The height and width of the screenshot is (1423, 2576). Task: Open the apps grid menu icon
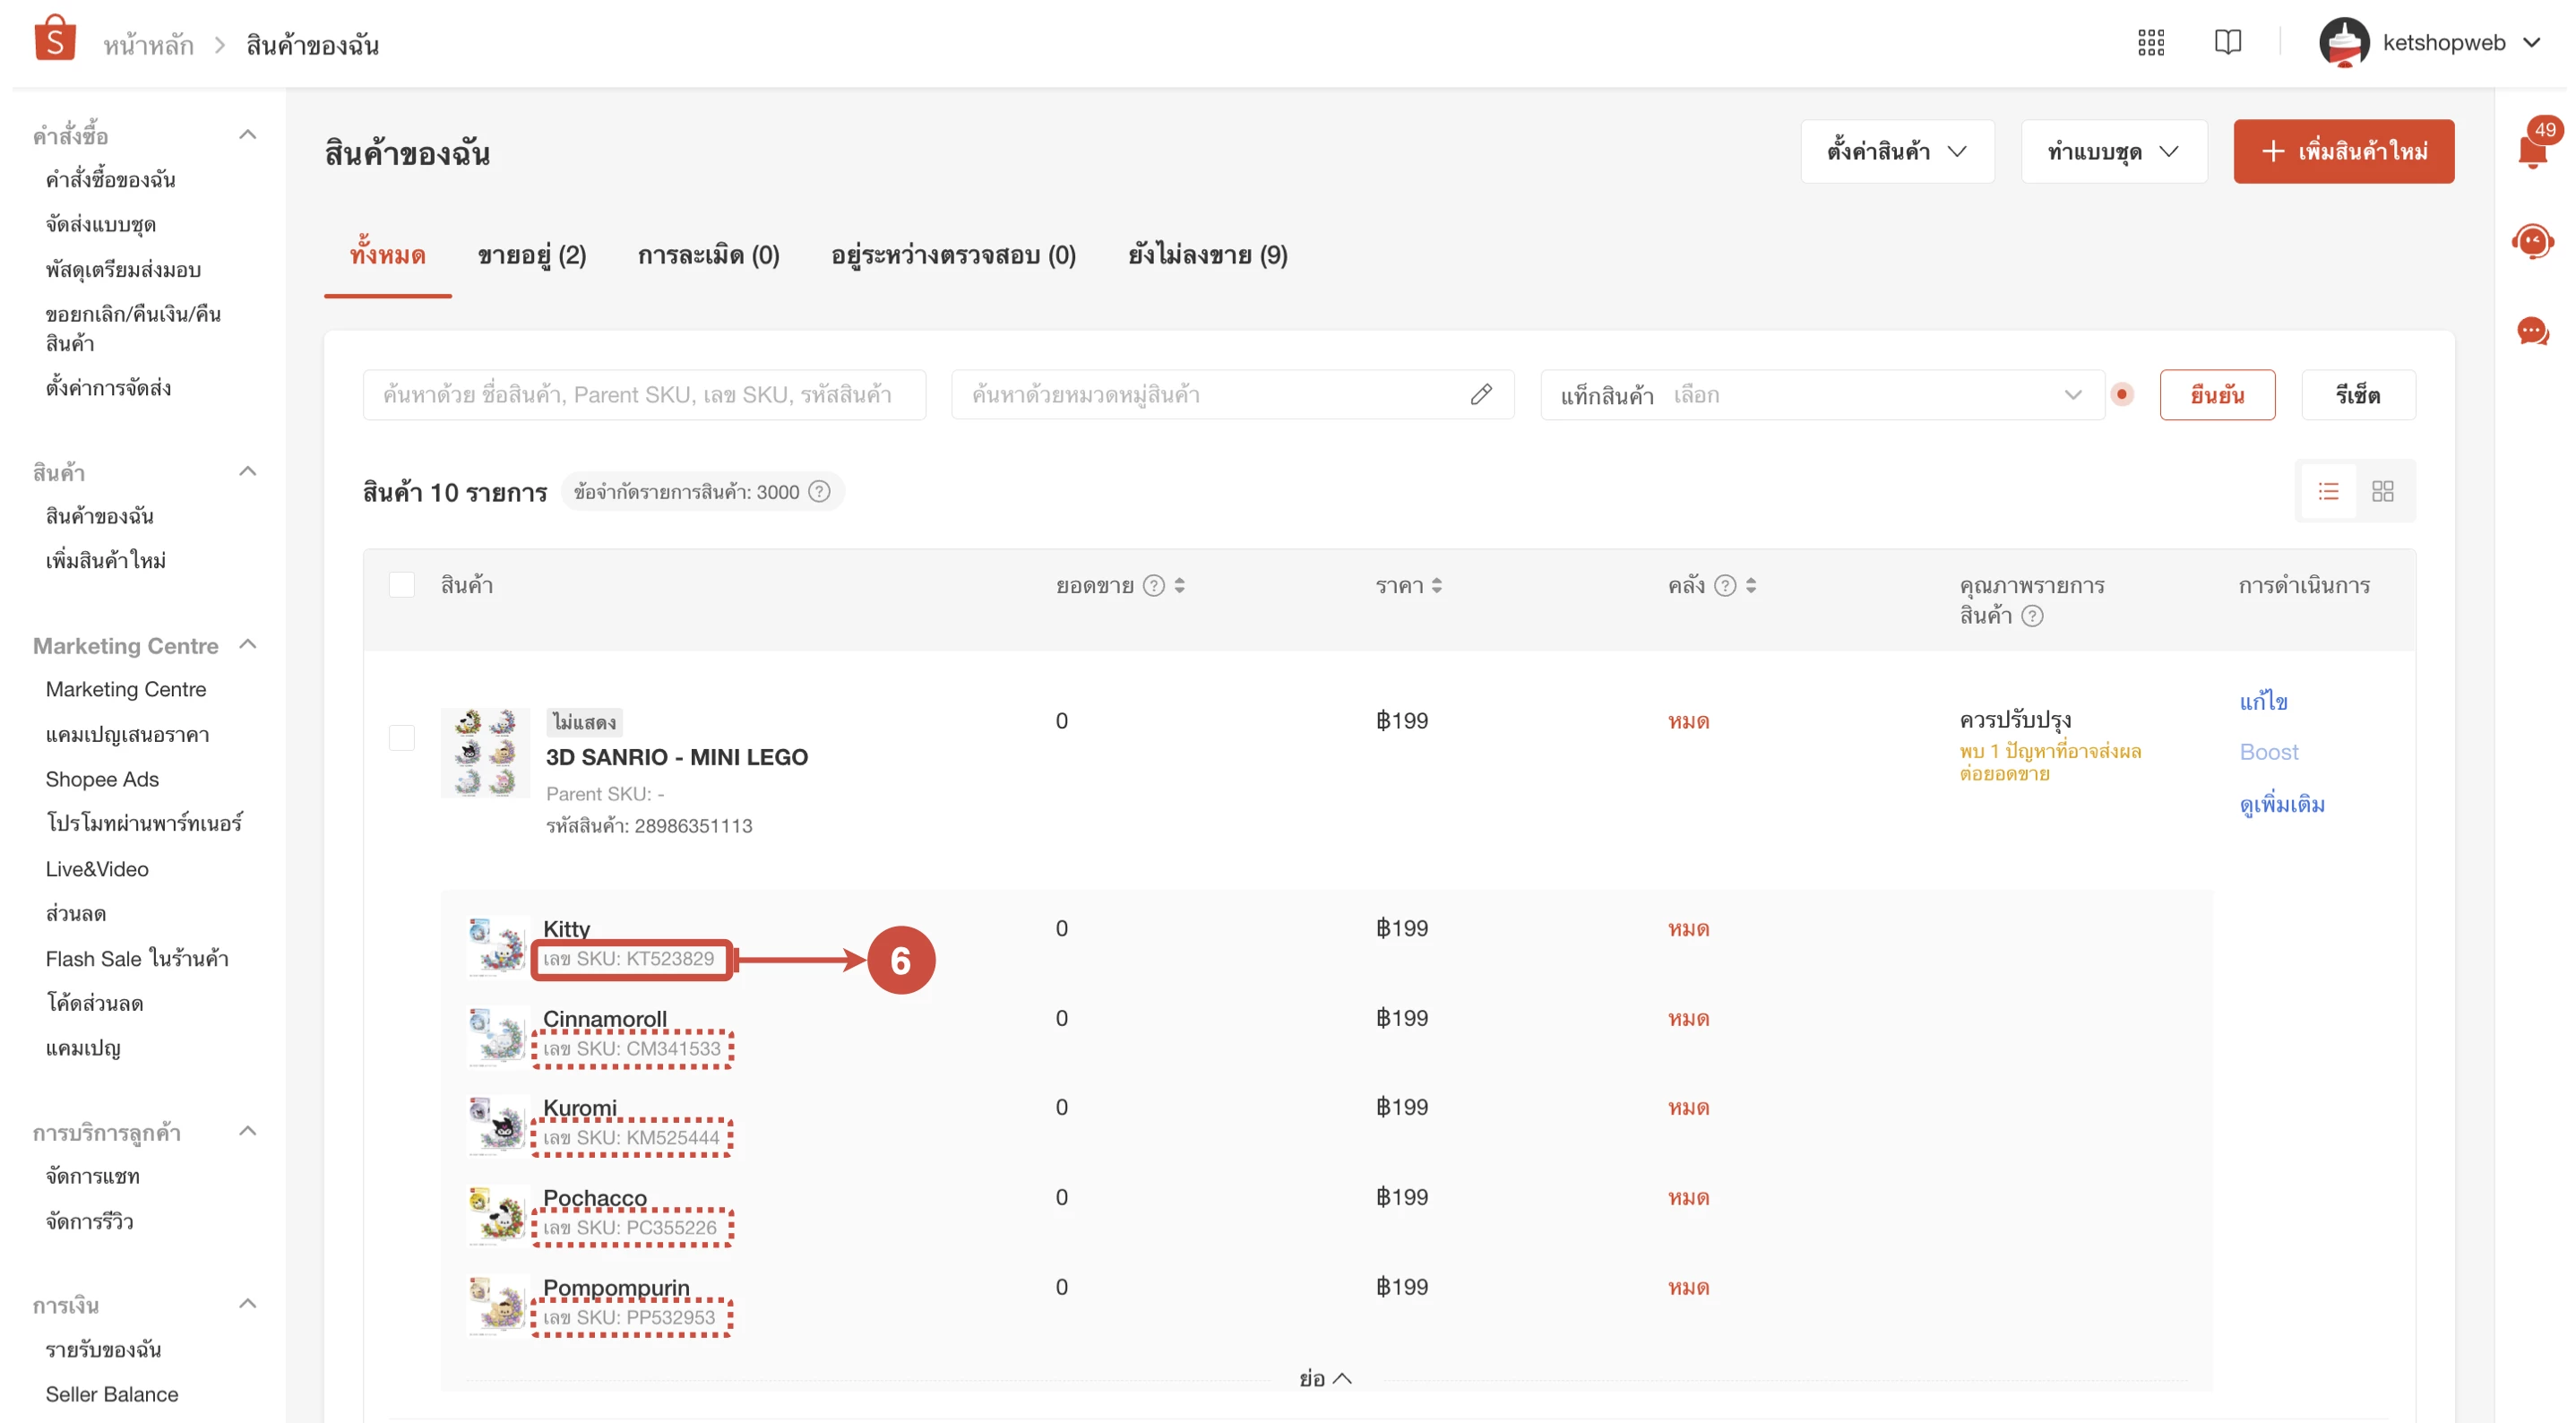point(2151,42)
